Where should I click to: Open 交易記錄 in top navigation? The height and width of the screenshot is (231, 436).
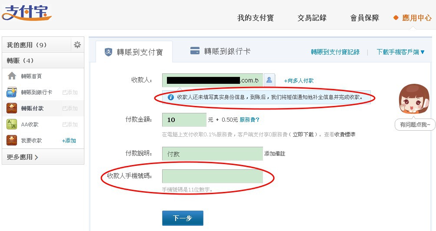312,18
